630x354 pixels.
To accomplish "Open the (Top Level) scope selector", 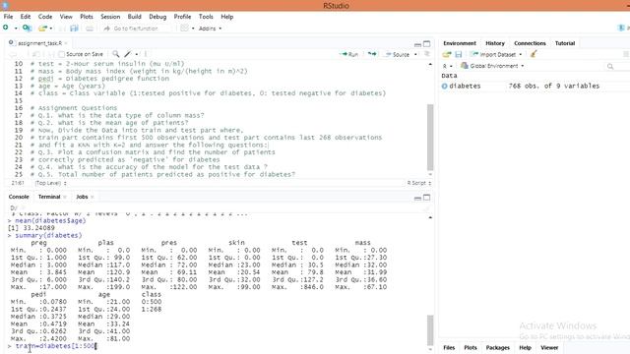I will click(50, 183).
